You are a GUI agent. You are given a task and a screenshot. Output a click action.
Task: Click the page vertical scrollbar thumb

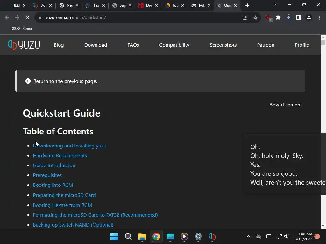[x=323, y=43]
